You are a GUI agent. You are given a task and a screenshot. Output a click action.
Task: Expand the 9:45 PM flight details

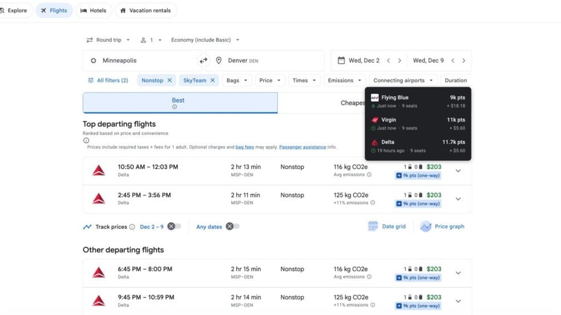tap(458, 301)
